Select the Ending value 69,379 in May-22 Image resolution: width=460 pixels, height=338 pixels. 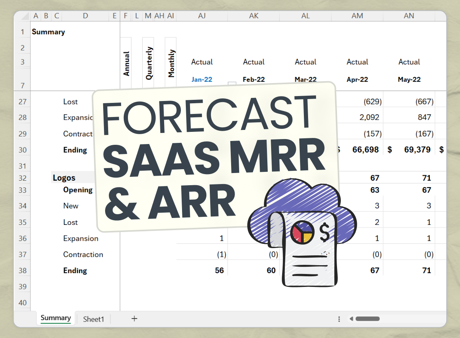(417, 149)
